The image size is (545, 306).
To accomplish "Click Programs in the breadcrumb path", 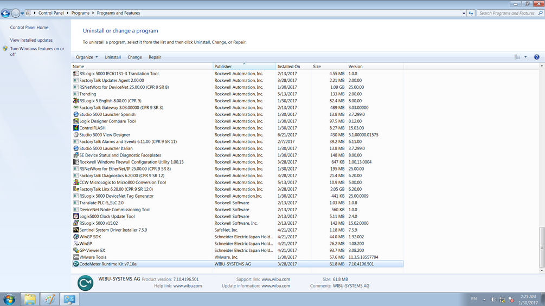I will pos(80,13).
